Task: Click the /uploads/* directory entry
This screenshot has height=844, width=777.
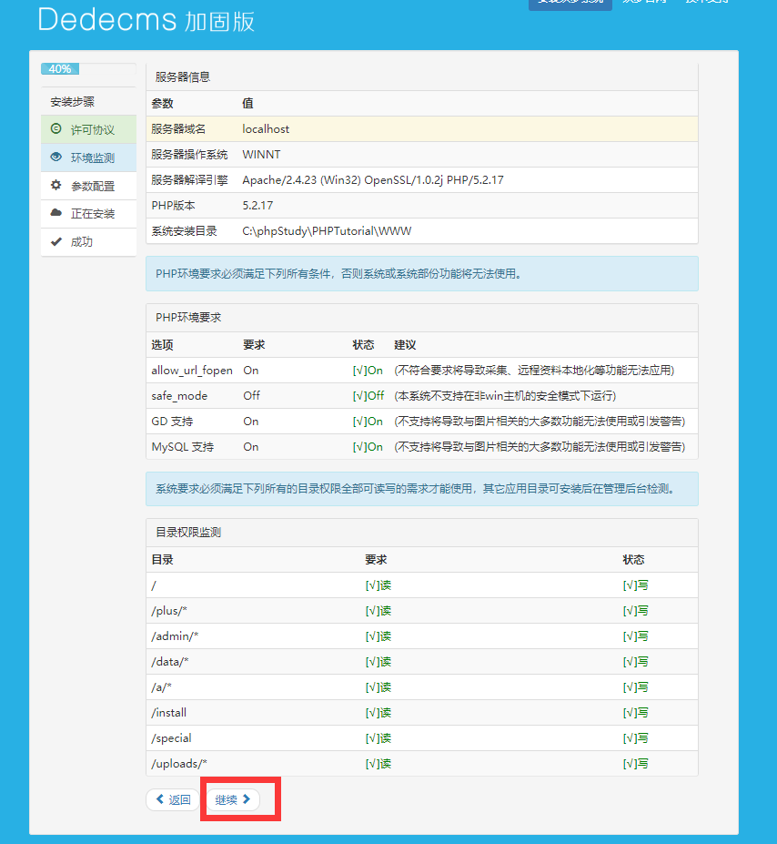Action: click(179, 764)
